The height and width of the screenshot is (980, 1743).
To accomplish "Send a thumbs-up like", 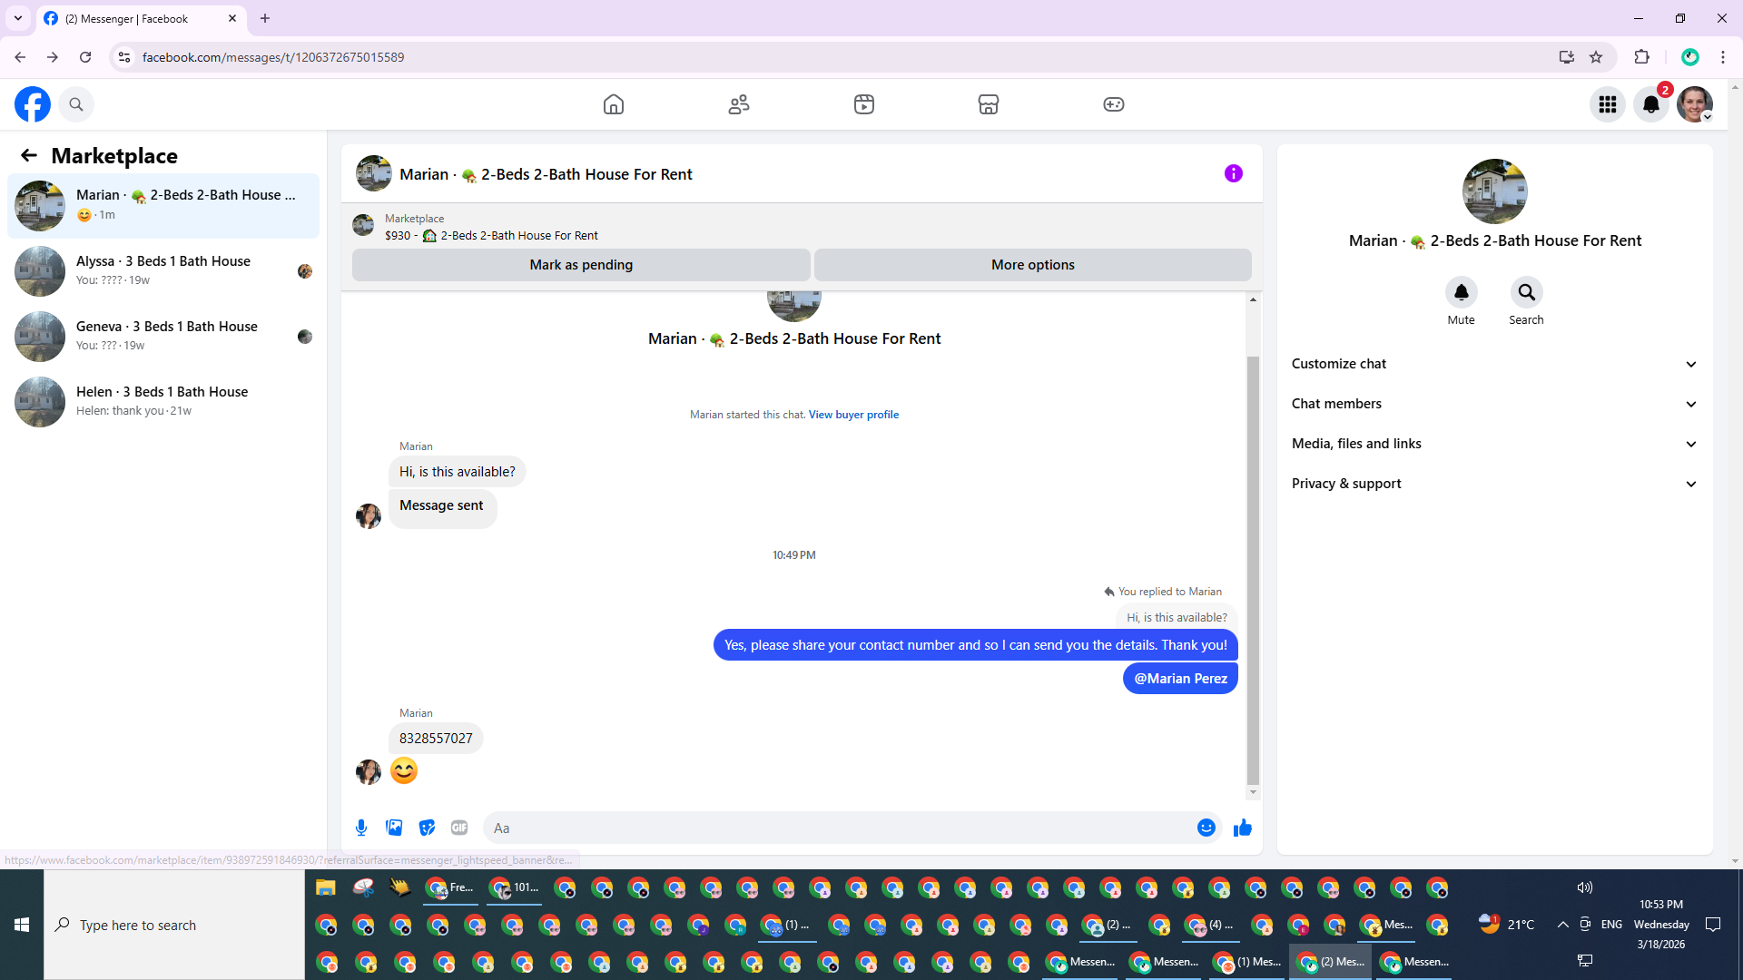I will click(1243, 828).
